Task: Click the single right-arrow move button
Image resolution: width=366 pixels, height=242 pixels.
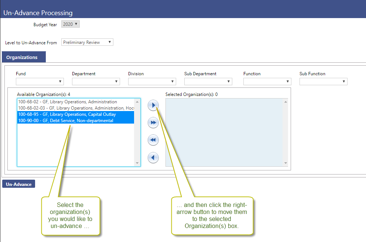Action: (153, 105)
